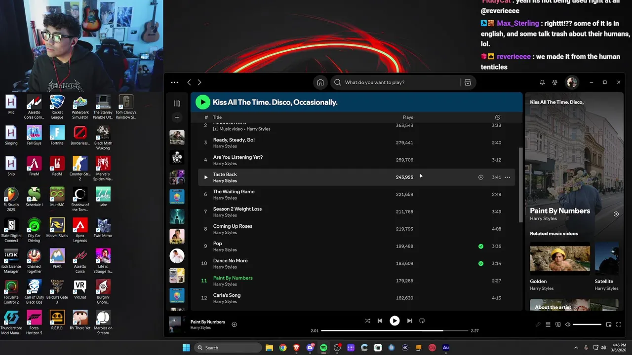Open the three-dot Spotify app menu
The image size is (632, 355).
point(174,82)
